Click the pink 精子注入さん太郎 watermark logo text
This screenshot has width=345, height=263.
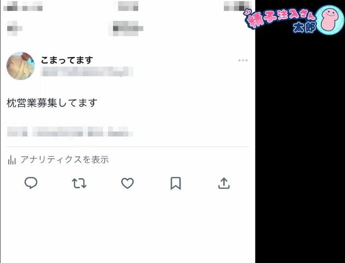pyautogui.click(x=280, y=21)
